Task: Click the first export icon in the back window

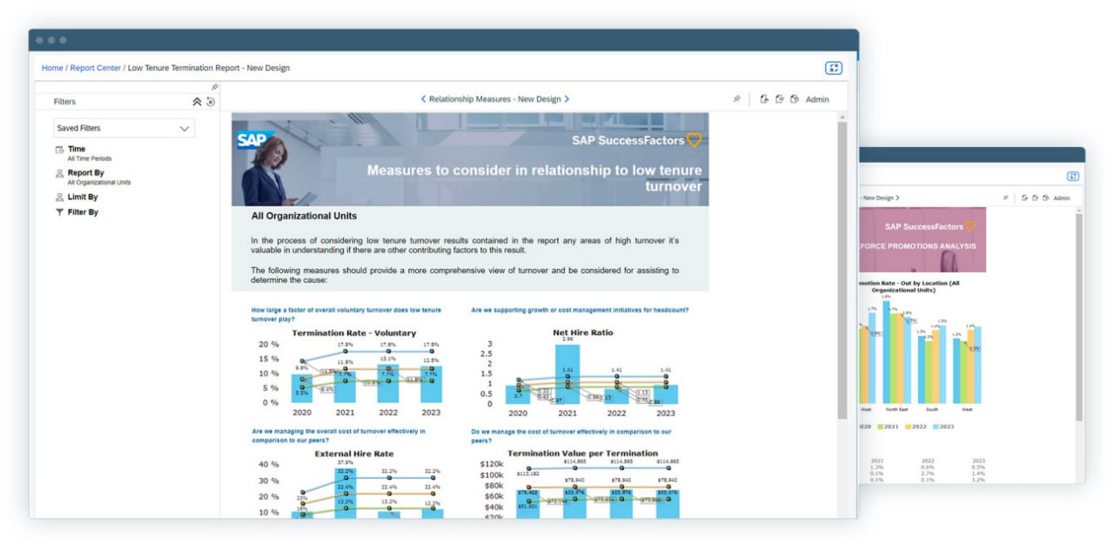Action: click(x=1024, y=198)
